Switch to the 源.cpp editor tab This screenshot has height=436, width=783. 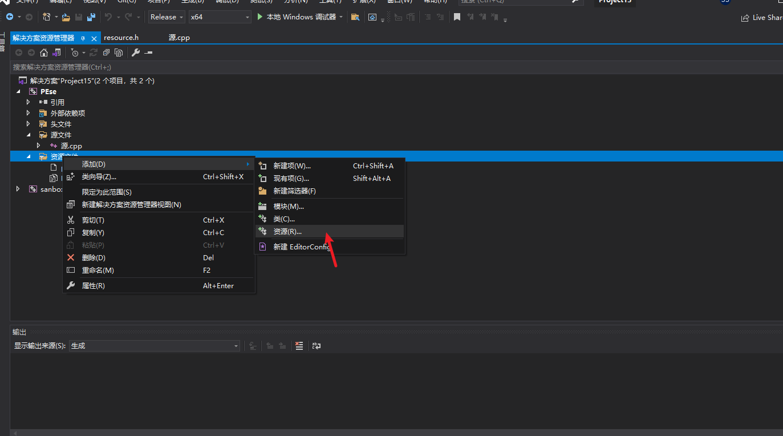(179, 38)
